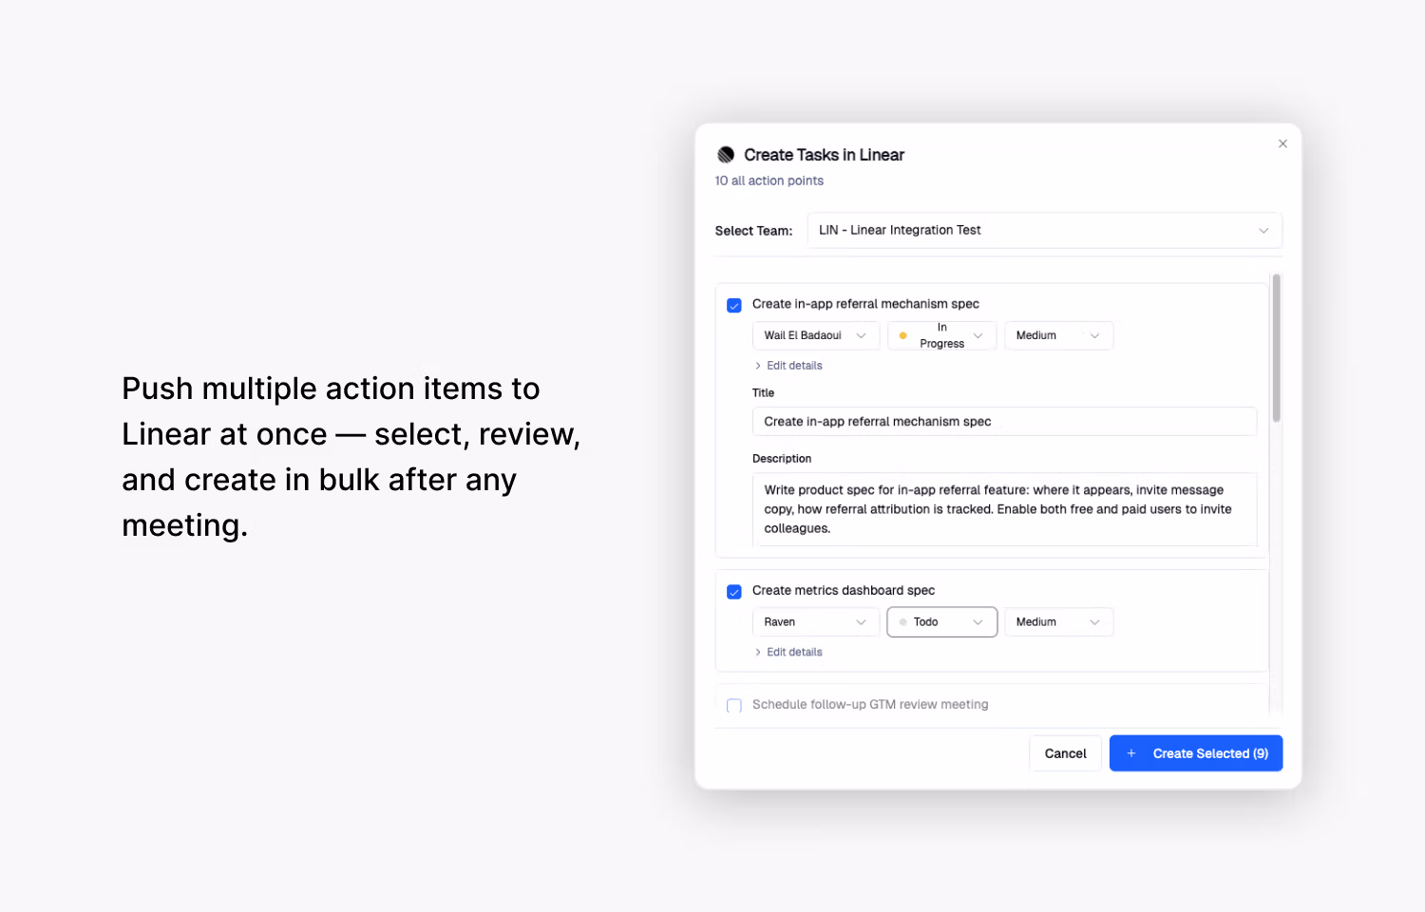Click the chevron next to first Edit details
Screen dimensions: 1425x912
pos(758,365)
